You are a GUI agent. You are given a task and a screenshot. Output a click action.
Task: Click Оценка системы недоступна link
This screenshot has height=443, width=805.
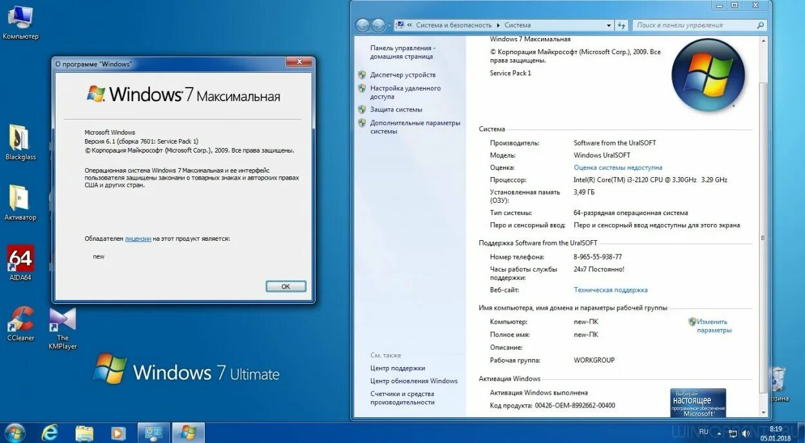pyautogui.click(x=618, y=167)
